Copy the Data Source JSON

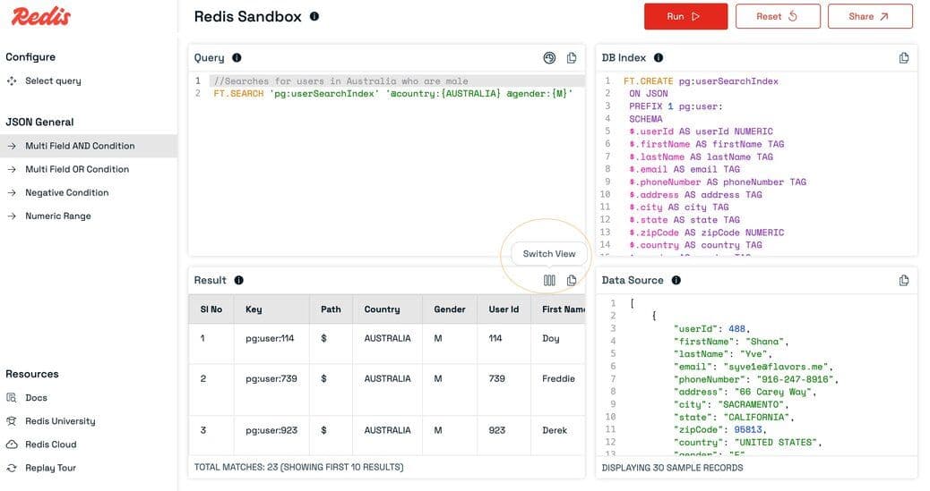tap(904, 280)
